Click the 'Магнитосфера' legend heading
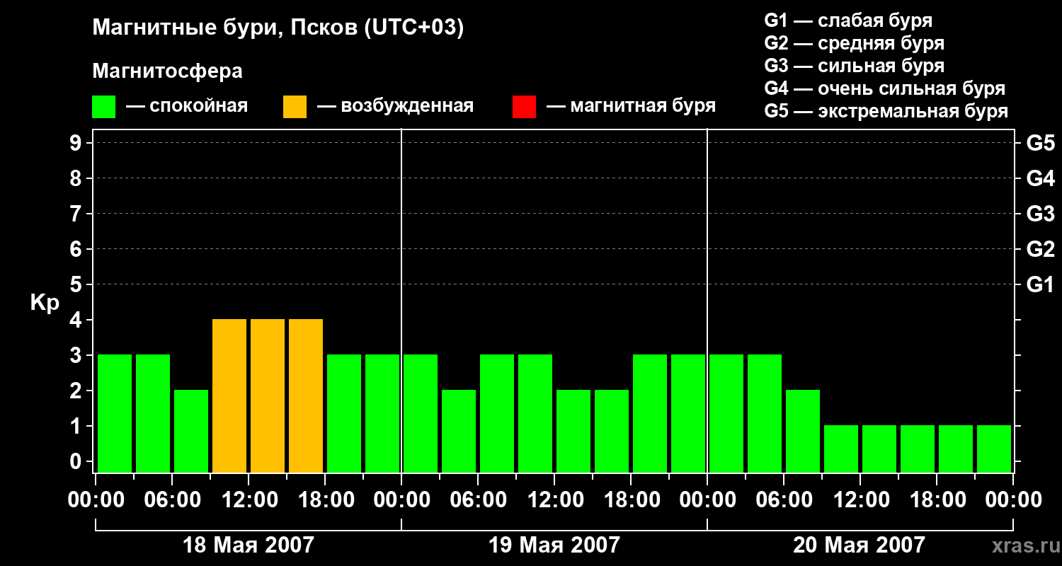 pyautogui.click(x=167, y=71)
